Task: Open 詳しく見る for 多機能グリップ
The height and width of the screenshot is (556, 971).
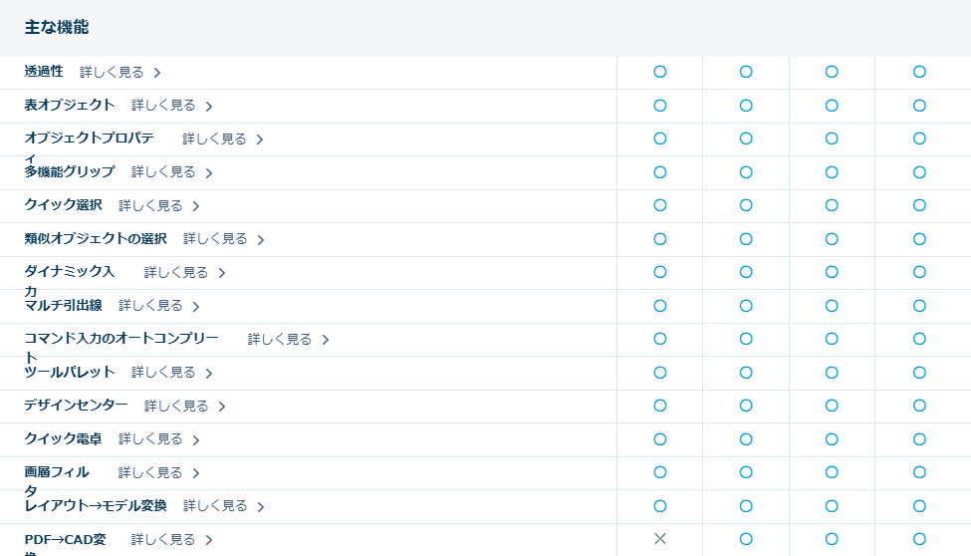Action: [x=163, y=172]
